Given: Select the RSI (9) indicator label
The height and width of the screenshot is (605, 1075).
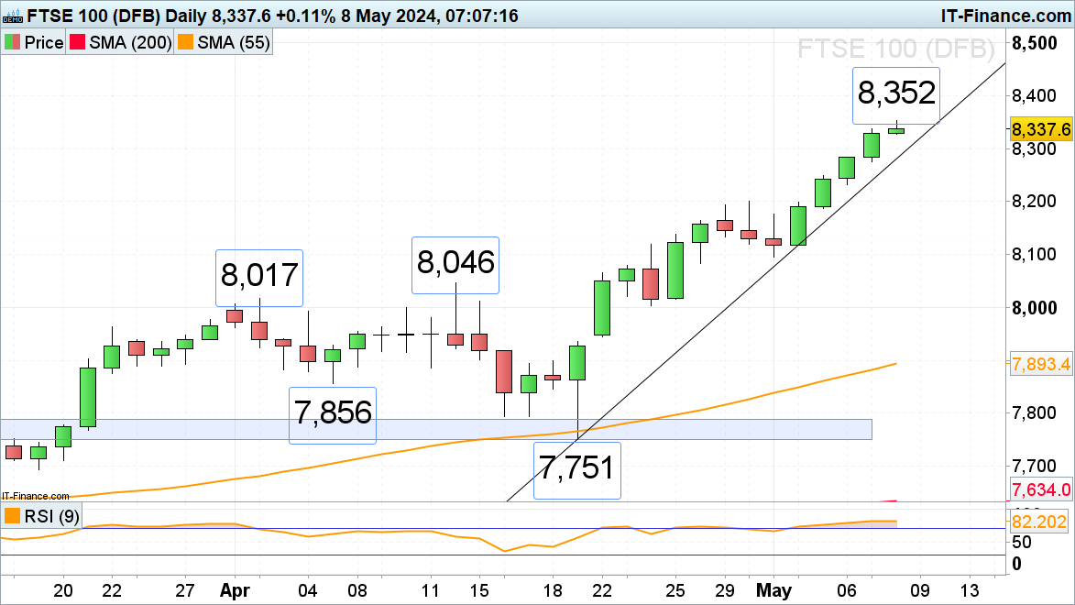Looking at the screenshot, I should (52, 516).
